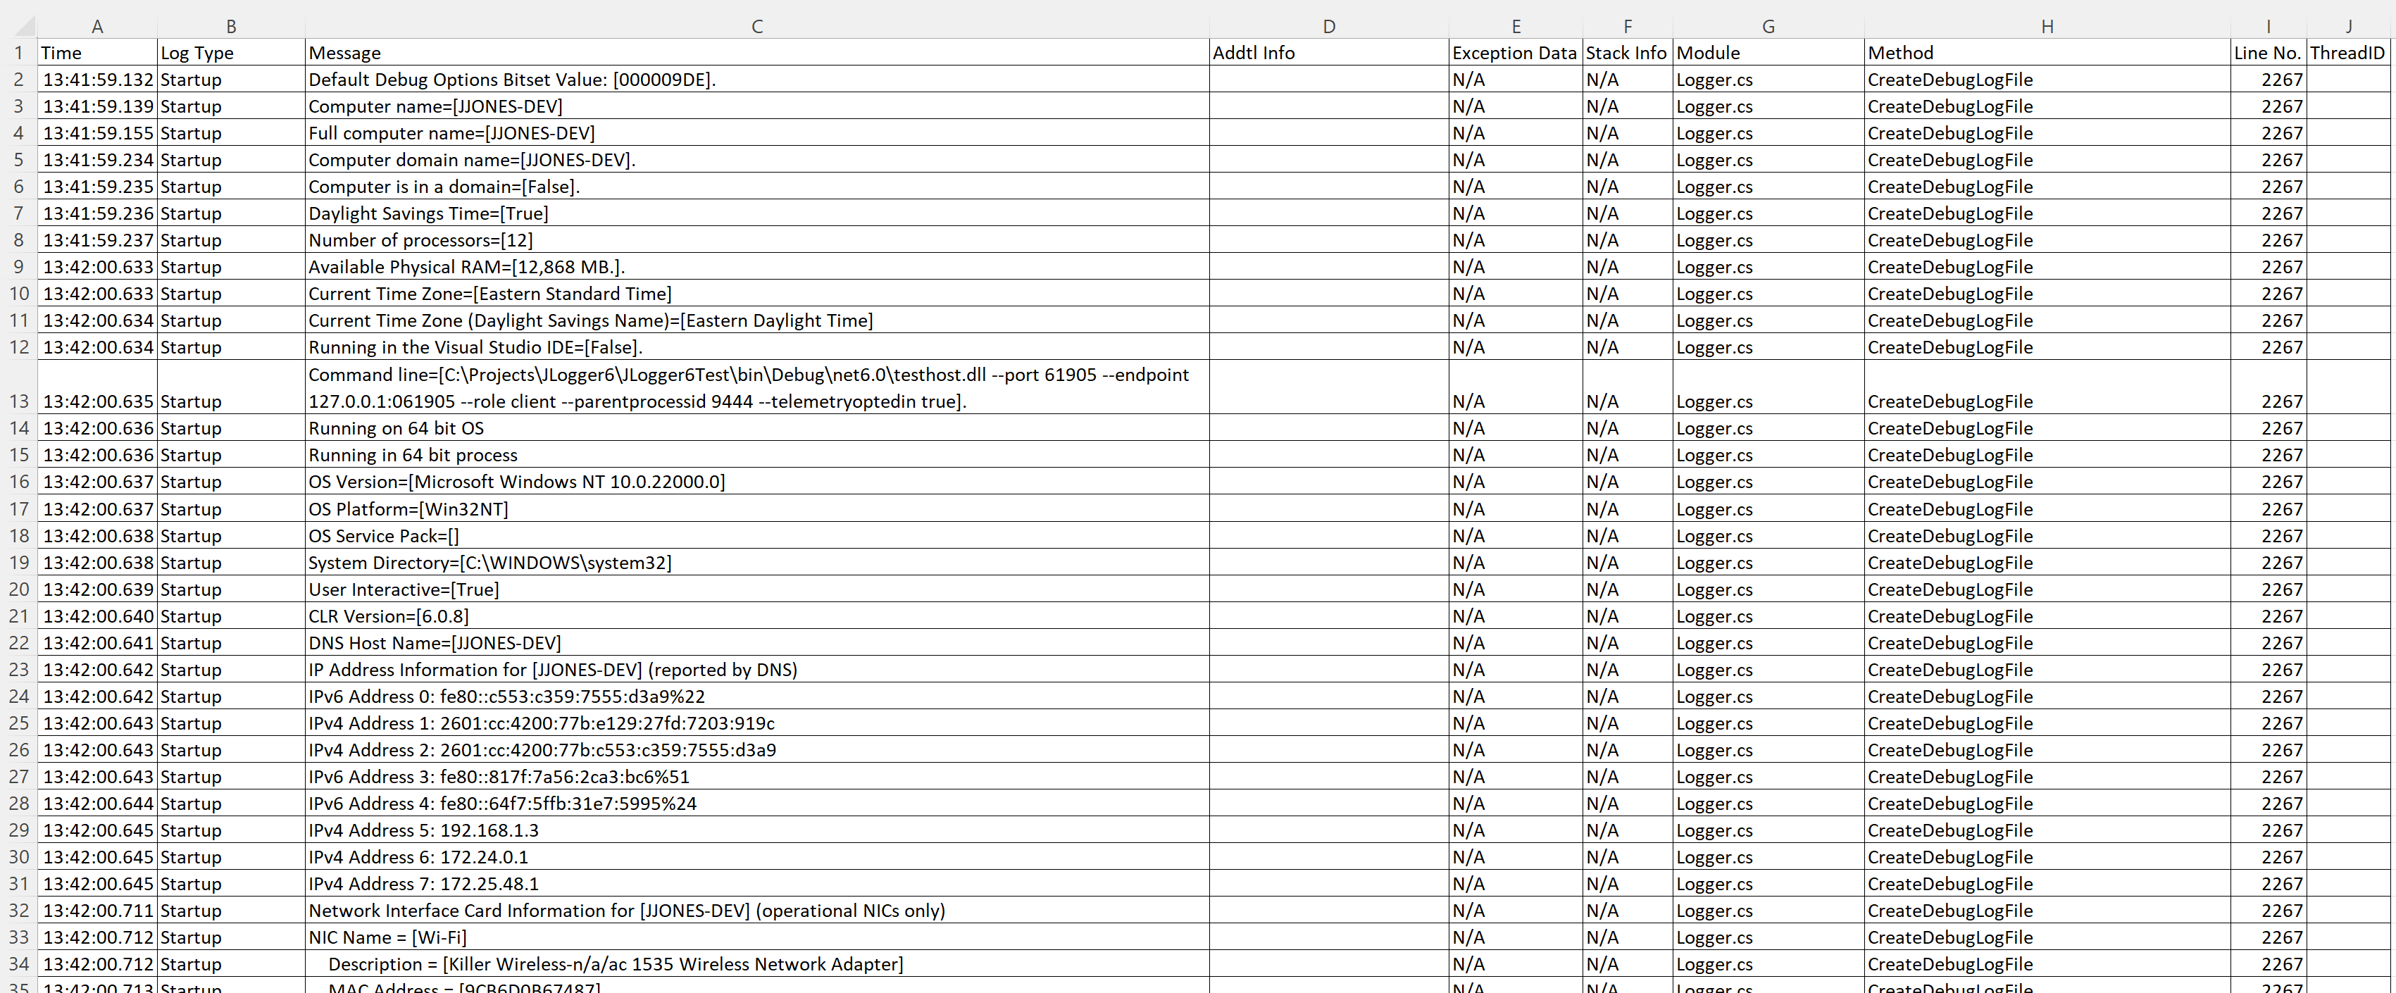Select cell with time 13:42:00.640
The image size is (2396, 993).
pyautogui.click(x=98, y=616)
